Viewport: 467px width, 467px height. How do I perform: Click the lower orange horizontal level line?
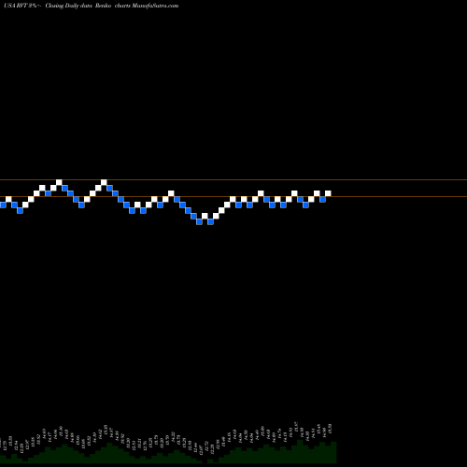233,196
